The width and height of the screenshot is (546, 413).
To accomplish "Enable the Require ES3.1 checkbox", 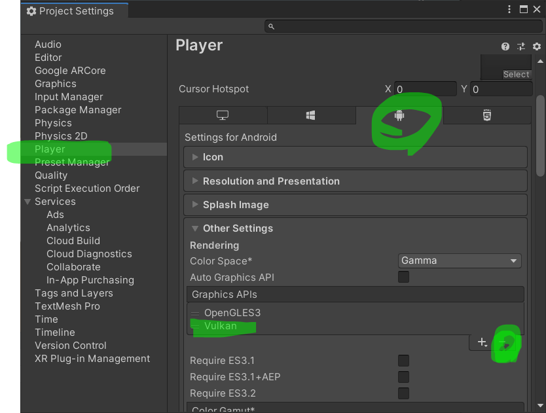I will (x=403, y=361).
